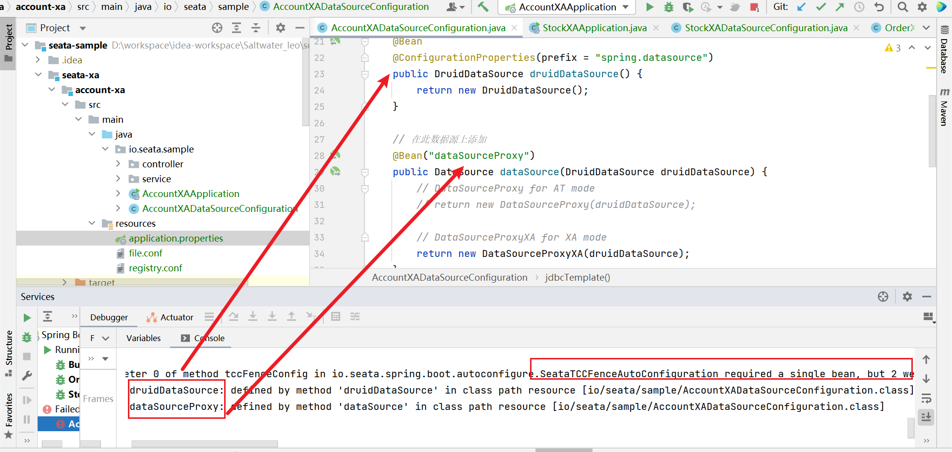Show the hidden editor tabs dropdown
This screenshot has width=952, height=452.
926,28
